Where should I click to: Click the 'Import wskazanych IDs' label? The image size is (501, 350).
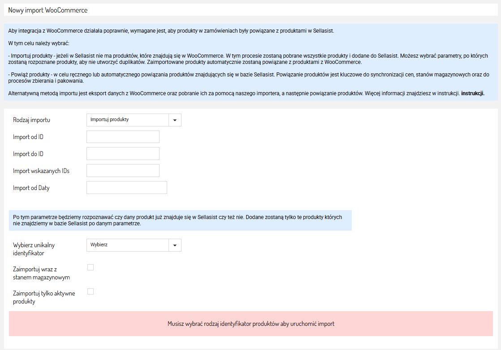[x=41, y=171]
